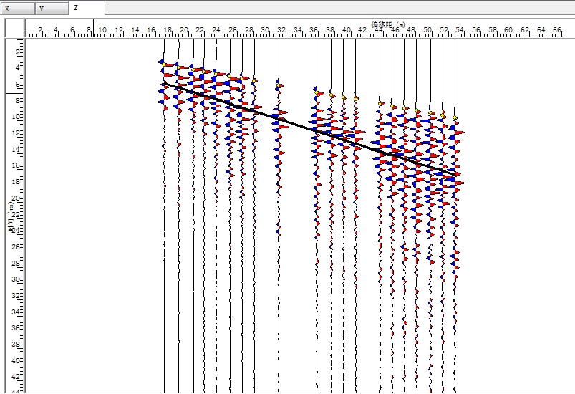Click the 10 mark on the horizontal offset ruler
Screen dimensions: 575x394
102,30
